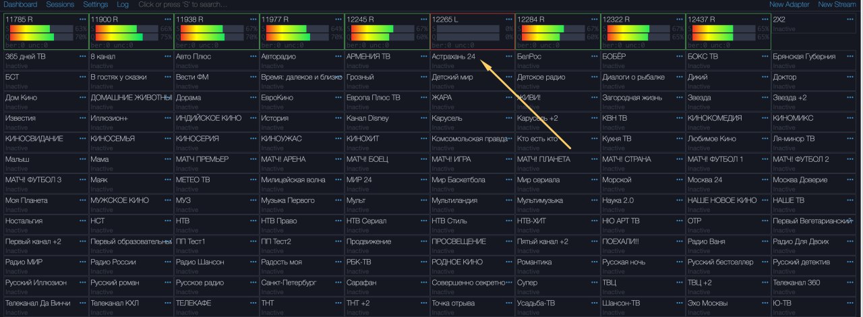Open the three-dot menu for Брянская Губерния
Screen dimensions: 863x317
tap(850, 57)
